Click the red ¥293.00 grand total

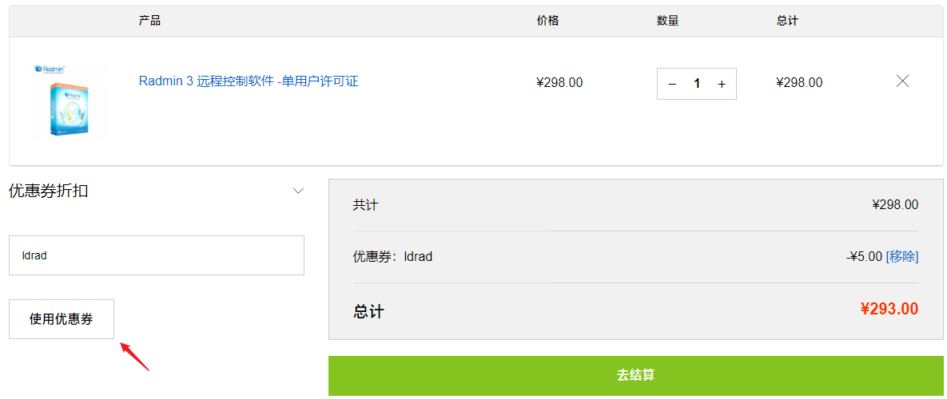point(889,309)
